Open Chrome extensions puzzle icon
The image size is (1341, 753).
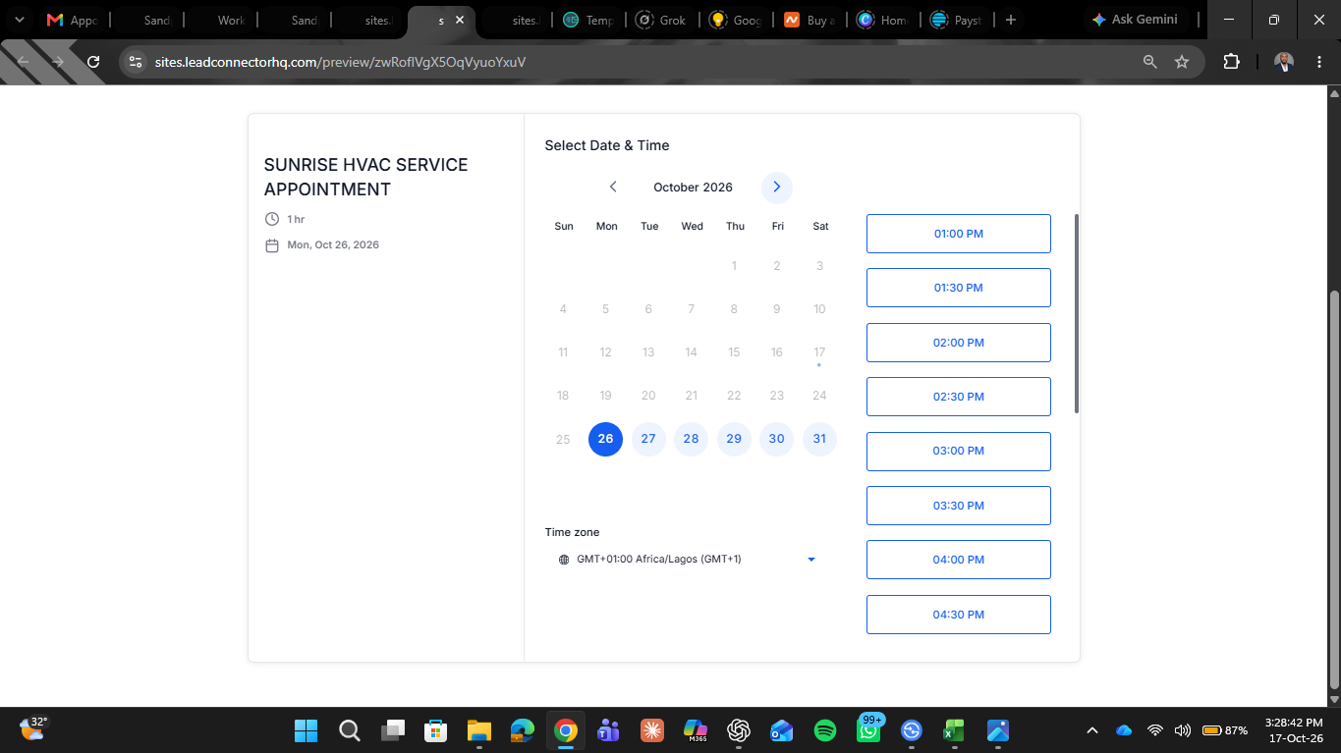click(1231, 62)
